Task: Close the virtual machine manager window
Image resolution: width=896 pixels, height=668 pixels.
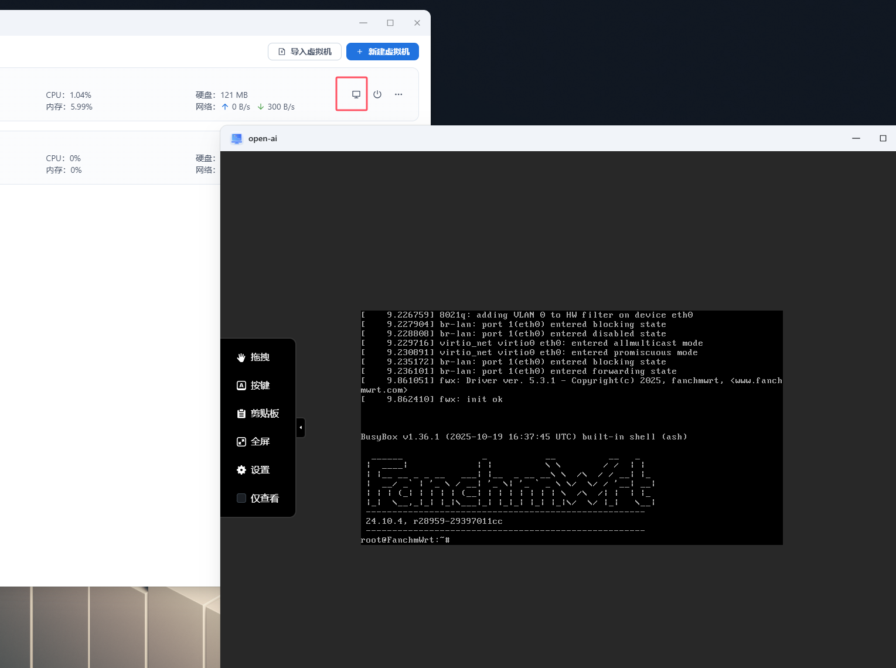Action: [x=417, y=23]
